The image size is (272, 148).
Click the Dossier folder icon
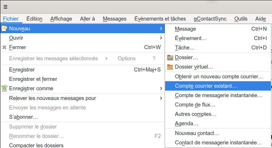tap(170, 57)
